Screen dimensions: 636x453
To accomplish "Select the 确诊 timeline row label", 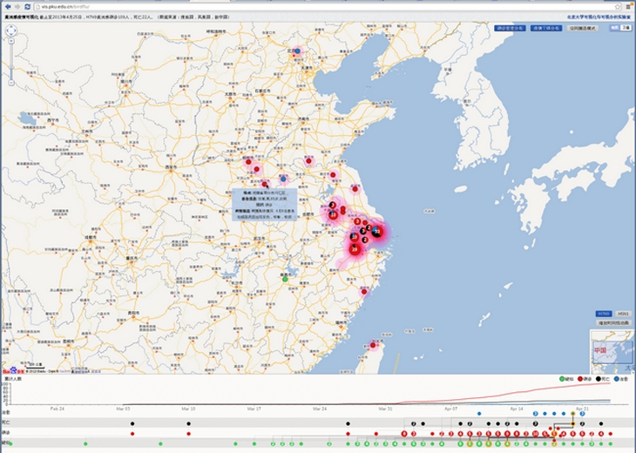I will coord(6,433).
